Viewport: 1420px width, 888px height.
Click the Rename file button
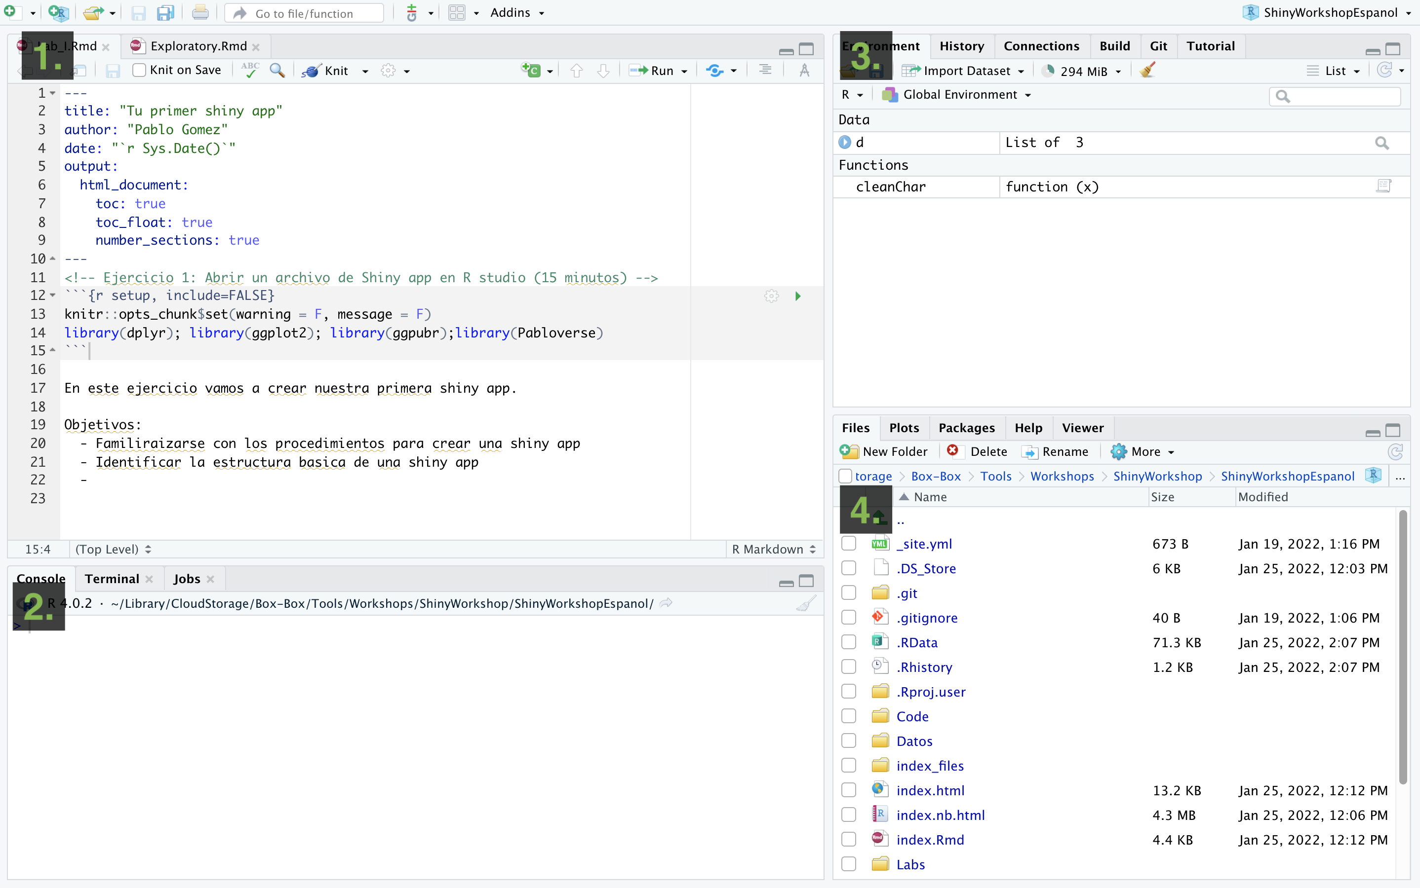tap(1055, 451)
